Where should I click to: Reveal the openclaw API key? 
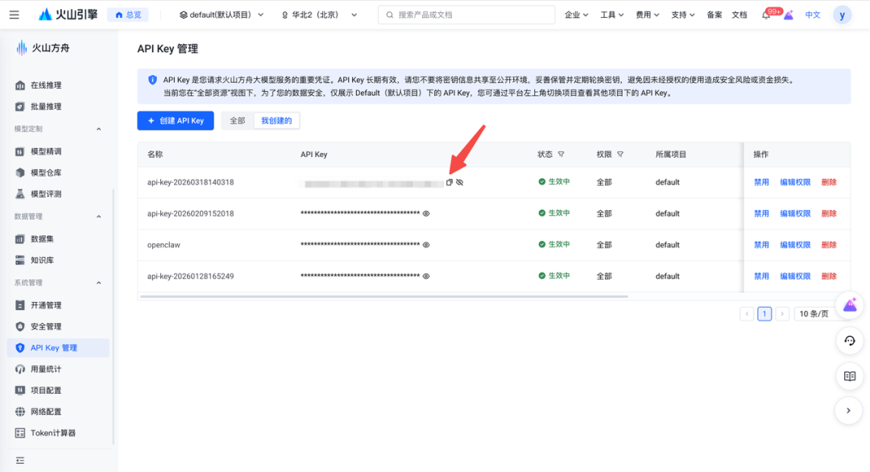point(426,245)
